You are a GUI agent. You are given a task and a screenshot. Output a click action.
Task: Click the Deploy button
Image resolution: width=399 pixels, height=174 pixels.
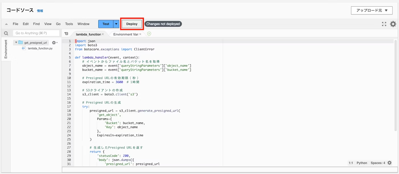(x=132, y=24)
